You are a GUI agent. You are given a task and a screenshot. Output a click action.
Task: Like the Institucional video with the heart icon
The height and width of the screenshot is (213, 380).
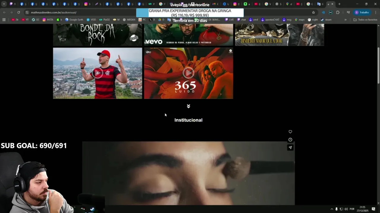point(290,132)
